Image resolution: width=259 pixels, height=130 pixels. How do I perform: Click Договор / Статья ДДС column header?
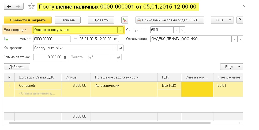(x=38, y=77)
